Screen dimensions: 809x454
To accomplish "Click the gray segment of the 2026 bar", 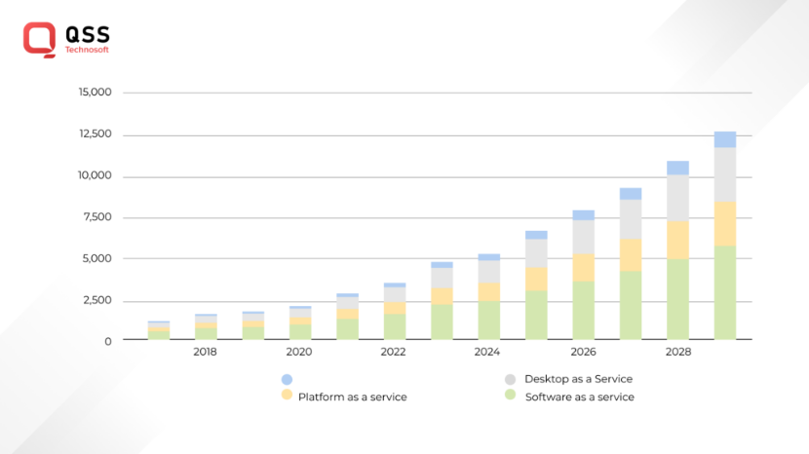I will pyautogui.click(x=583, y=237).
